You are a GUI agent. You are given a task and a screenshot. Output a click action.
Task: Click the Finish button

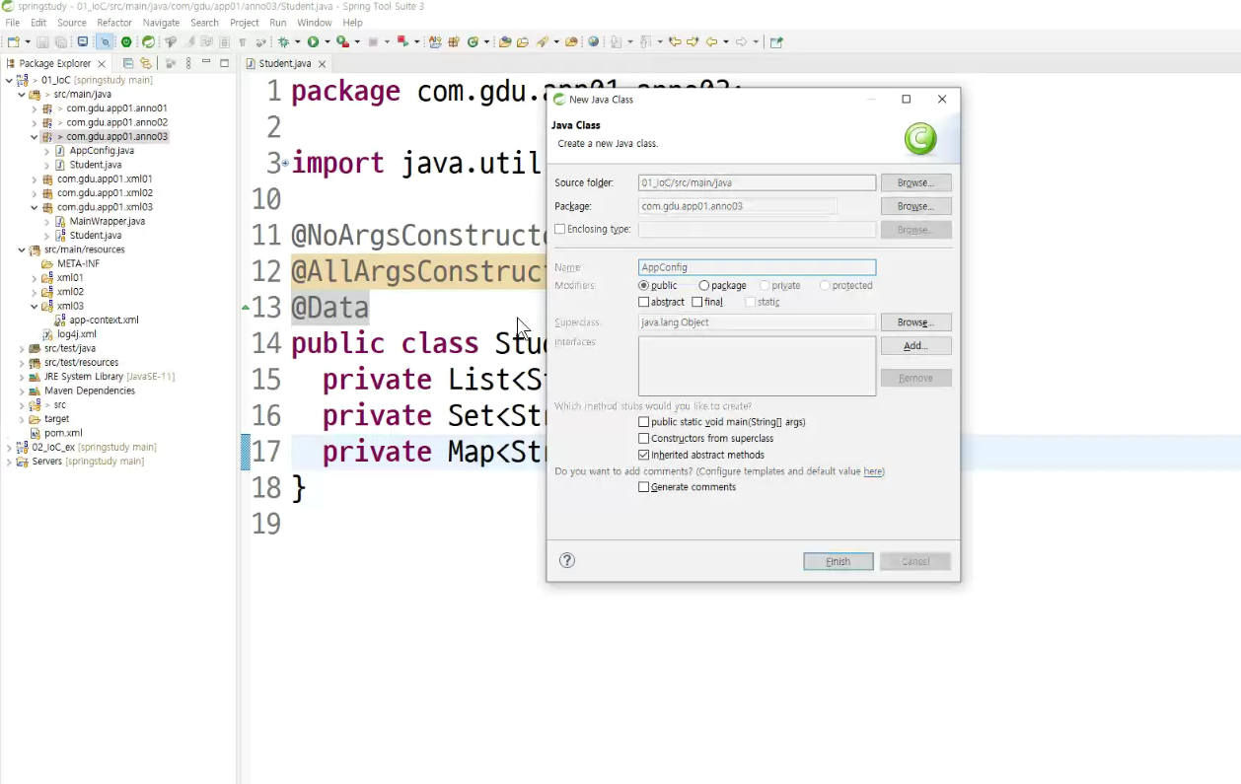(839, 561)
